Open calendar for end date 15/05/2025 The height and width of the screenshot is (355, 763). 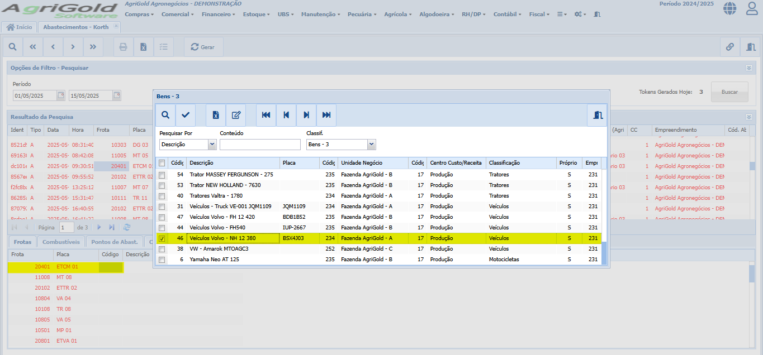click(x=117, y=95)
